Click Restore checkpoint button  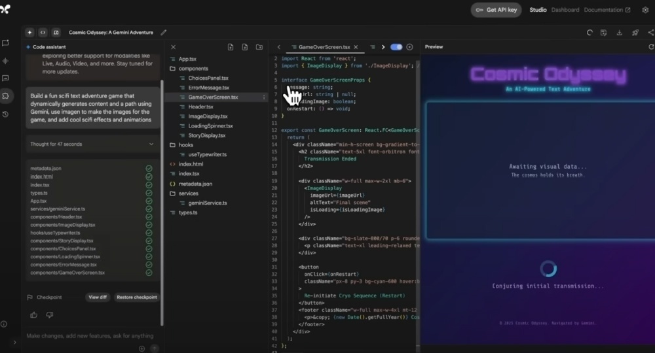click(137, 297)
